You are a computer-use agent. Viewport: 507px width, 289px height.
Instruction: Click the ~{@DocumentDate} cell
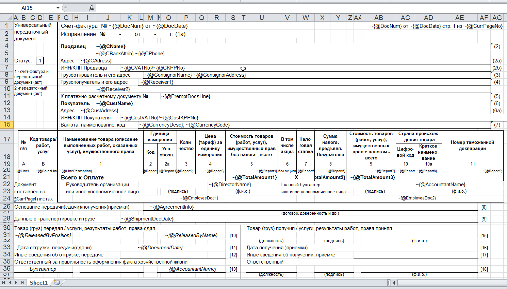coord(160,248)
